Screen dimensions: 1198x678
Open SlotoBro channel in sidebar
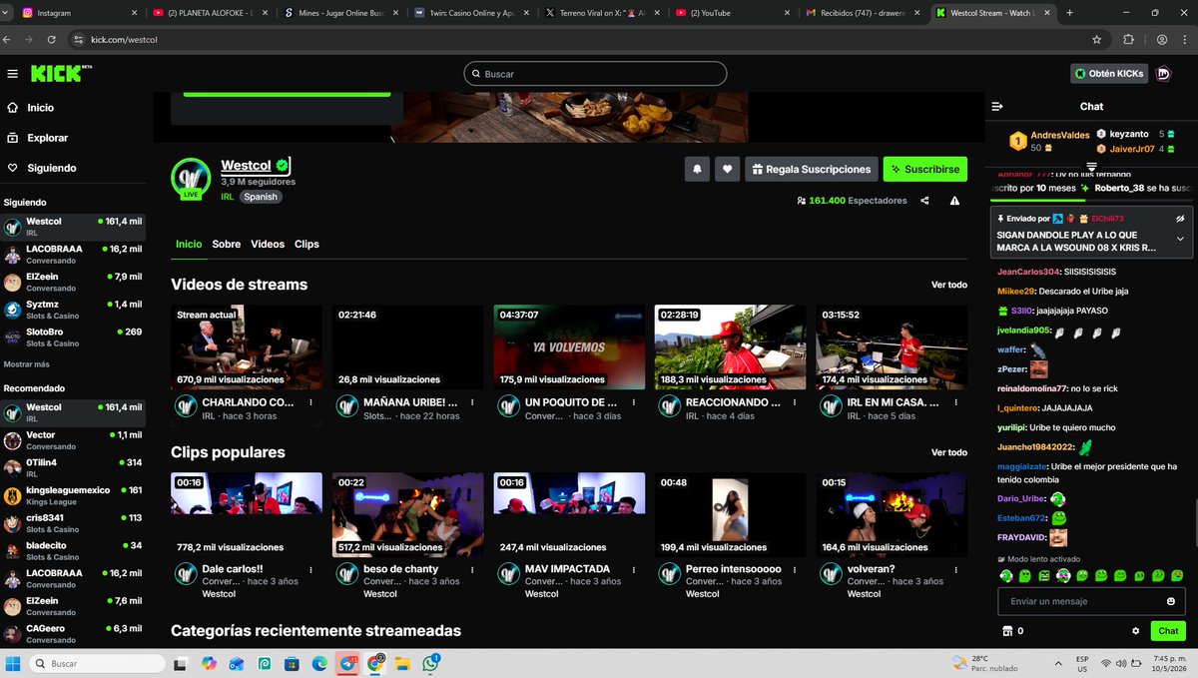73,338
